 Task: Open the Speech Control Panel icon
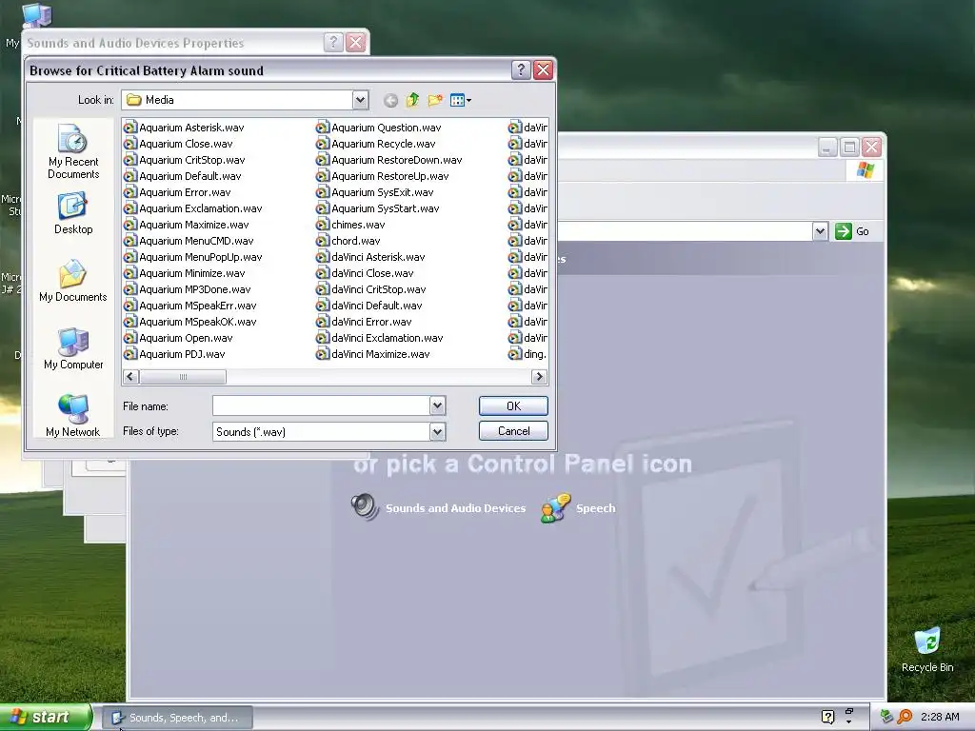(x=578, y=508)
